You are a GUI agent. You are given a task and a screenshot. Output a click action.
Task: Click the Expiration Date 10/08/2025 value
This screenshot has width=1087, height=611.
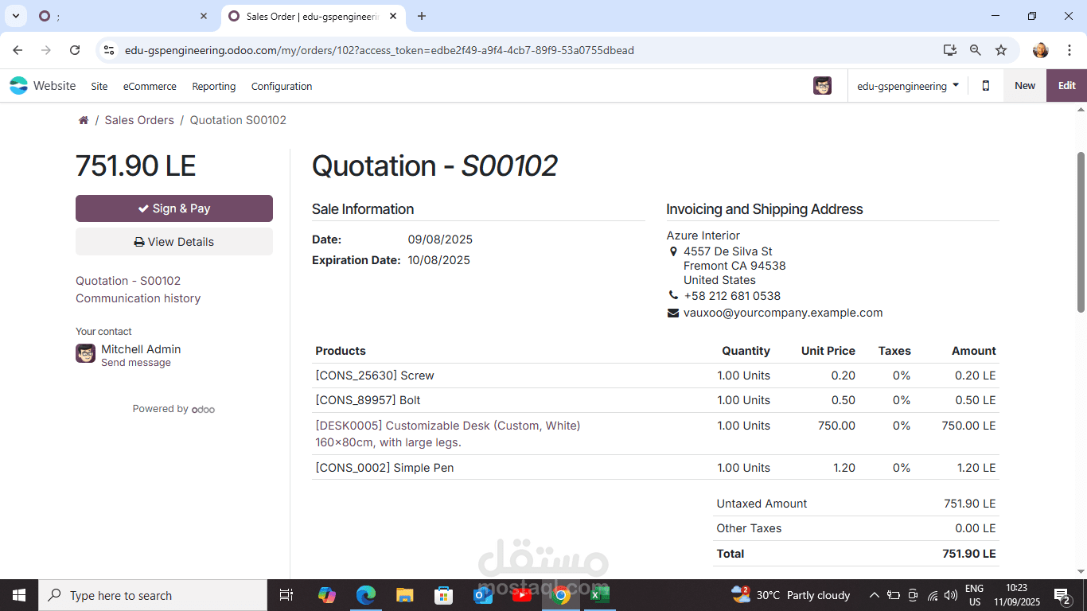tap(439, 260)
